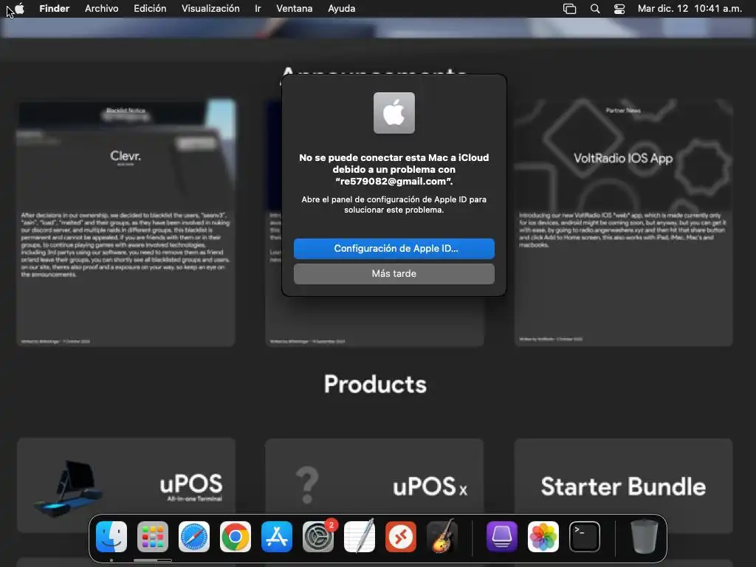The width and height of the screenshot is (756, 567).
Task: Open App Store from the Dock
Action: (277, 537)
